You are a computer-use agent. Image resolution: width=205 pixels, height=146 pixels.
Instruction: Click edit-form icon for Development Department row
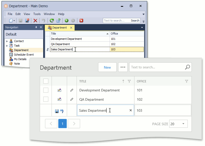click(59, 90)
